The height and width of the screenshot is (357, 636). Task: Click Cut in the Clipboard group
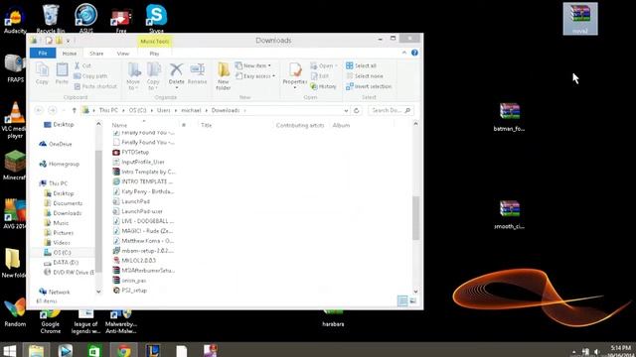click(x=83, y=65)
